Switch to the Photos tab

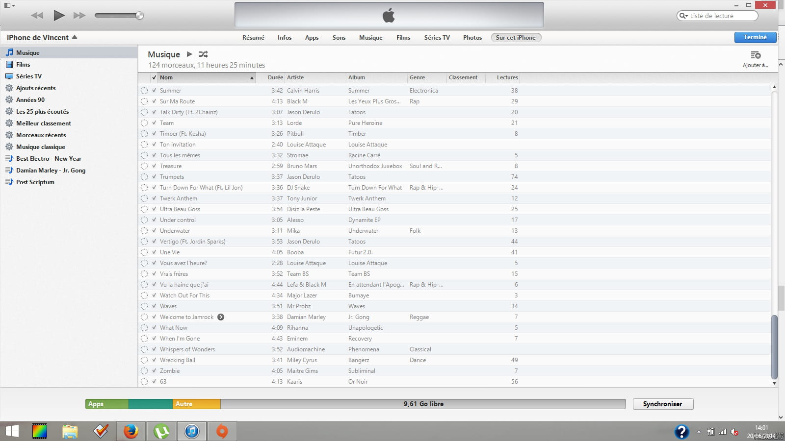pyautogui.click(x=472, y=38)
